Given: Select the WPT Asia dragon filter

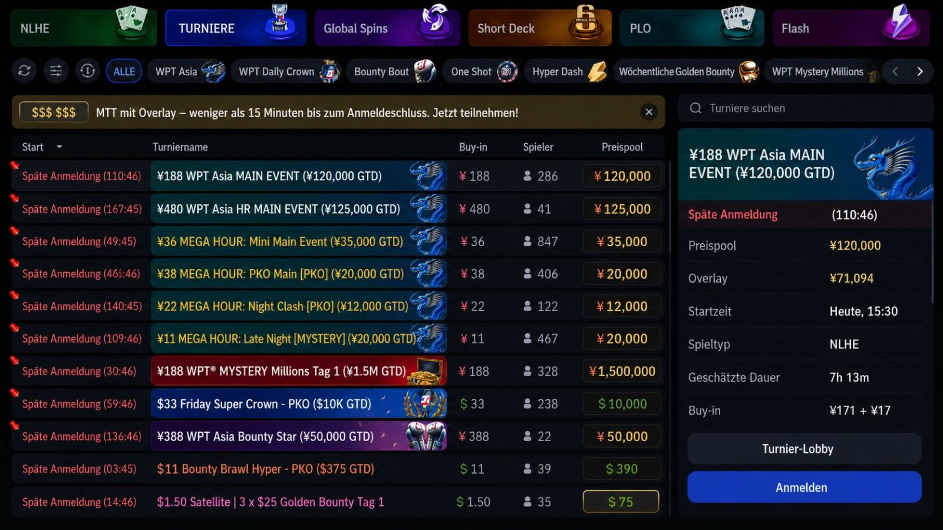Looking at the screenshot, I should [x=188, y=71].
